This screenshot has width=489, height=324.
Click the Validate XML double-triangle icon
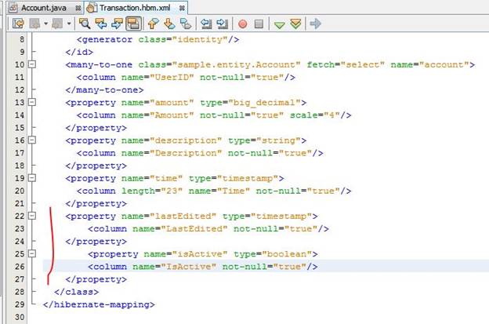[295, 24]
